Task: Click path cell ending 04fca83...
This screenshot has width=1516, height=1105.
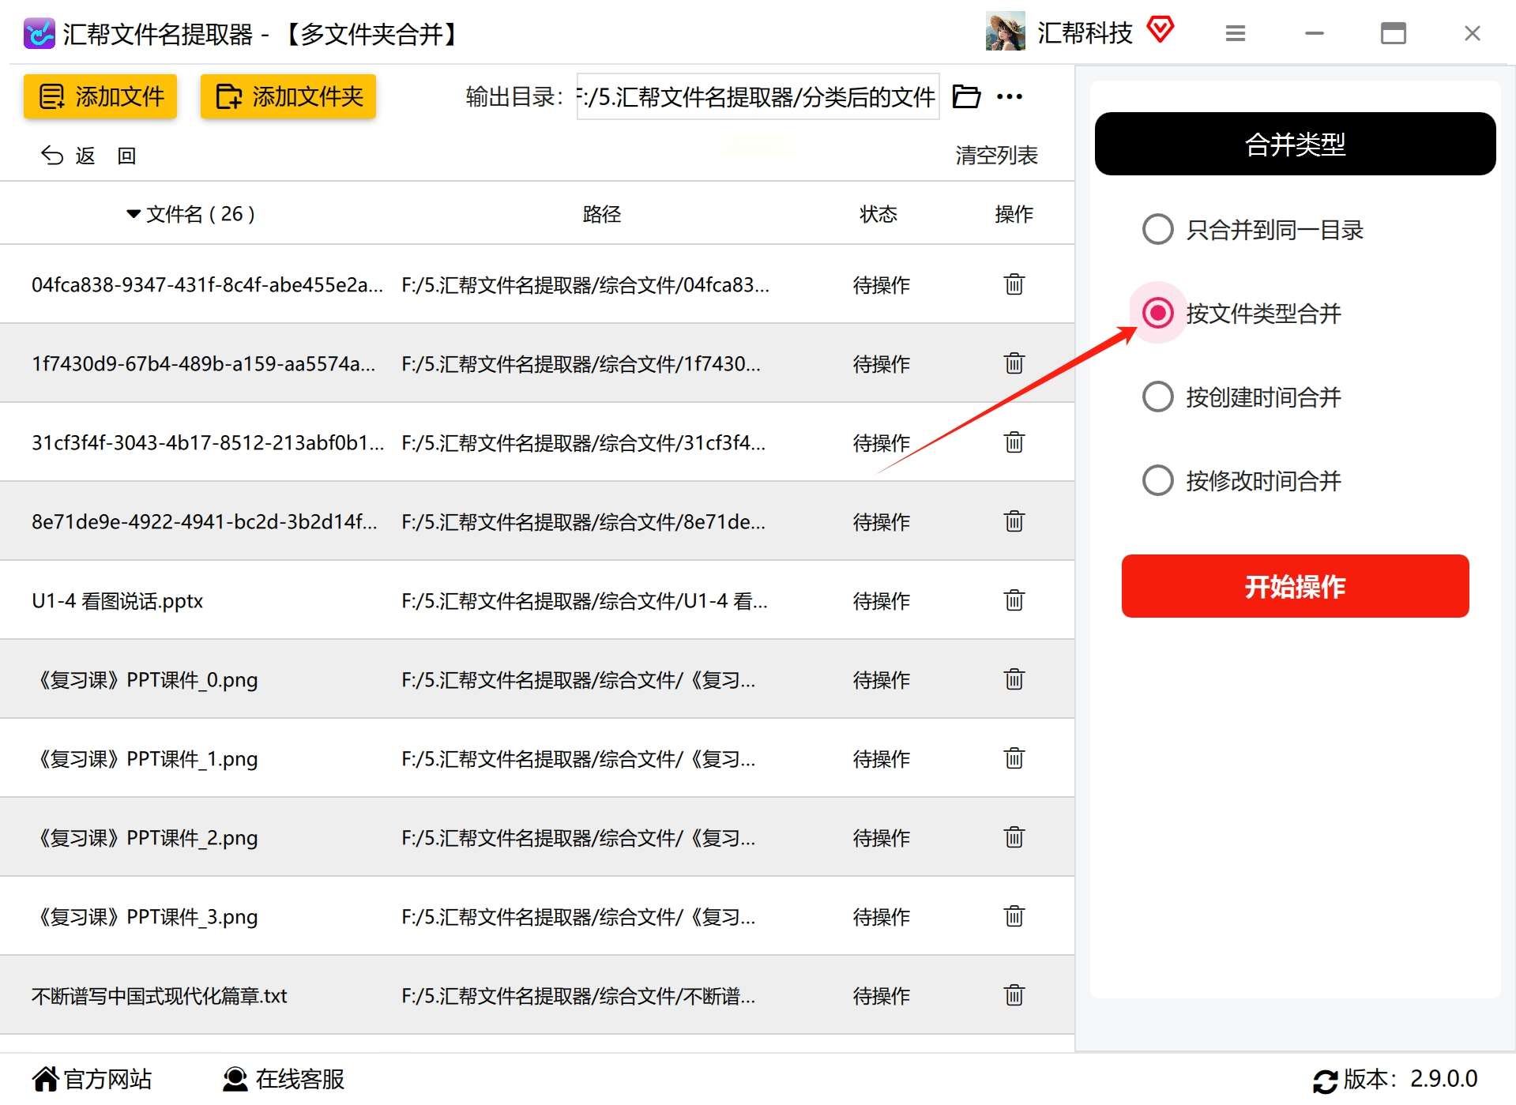Action: 585,285
